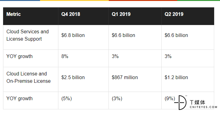Click the $6.8 billion cell

pos(83,37)
